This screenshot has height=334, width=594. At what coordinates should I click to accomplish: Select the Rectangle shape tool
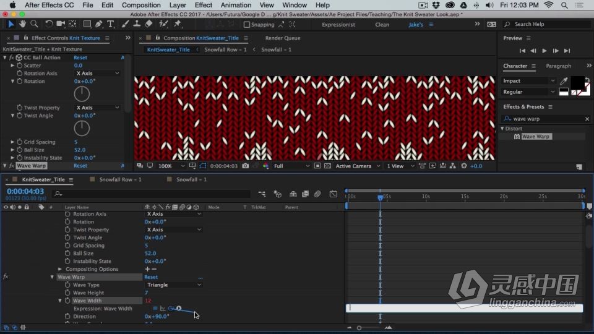[87, 24]
